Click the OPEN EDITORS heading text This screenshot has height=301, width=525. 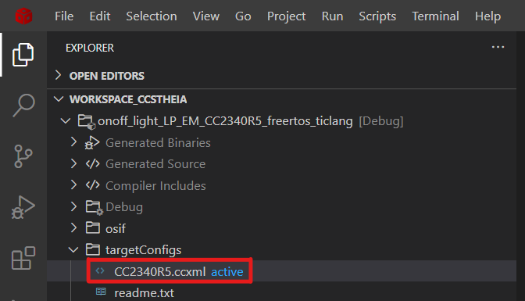[x=107, y=76]
